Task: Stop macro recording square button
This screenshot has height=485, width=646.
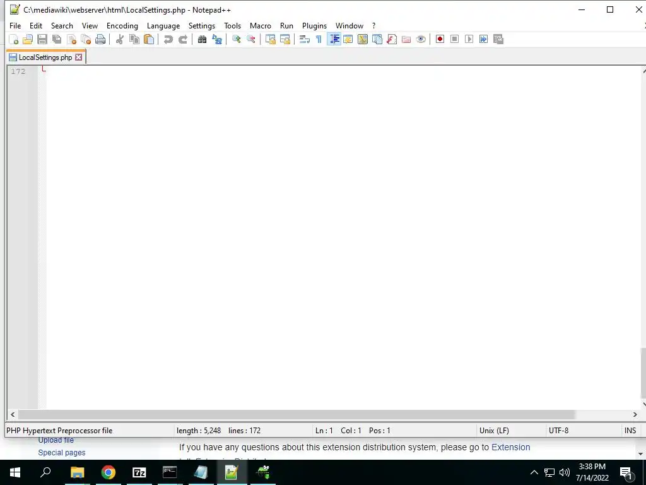Action: [454, 39]
